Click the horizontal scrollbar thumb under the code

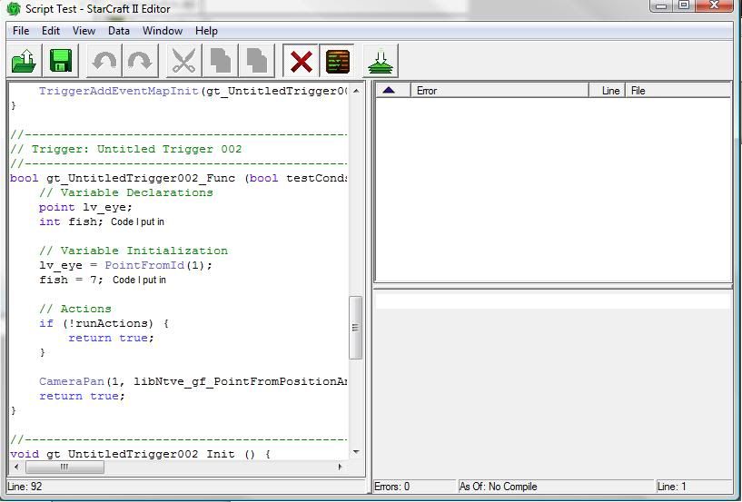(x=64, y=467)
